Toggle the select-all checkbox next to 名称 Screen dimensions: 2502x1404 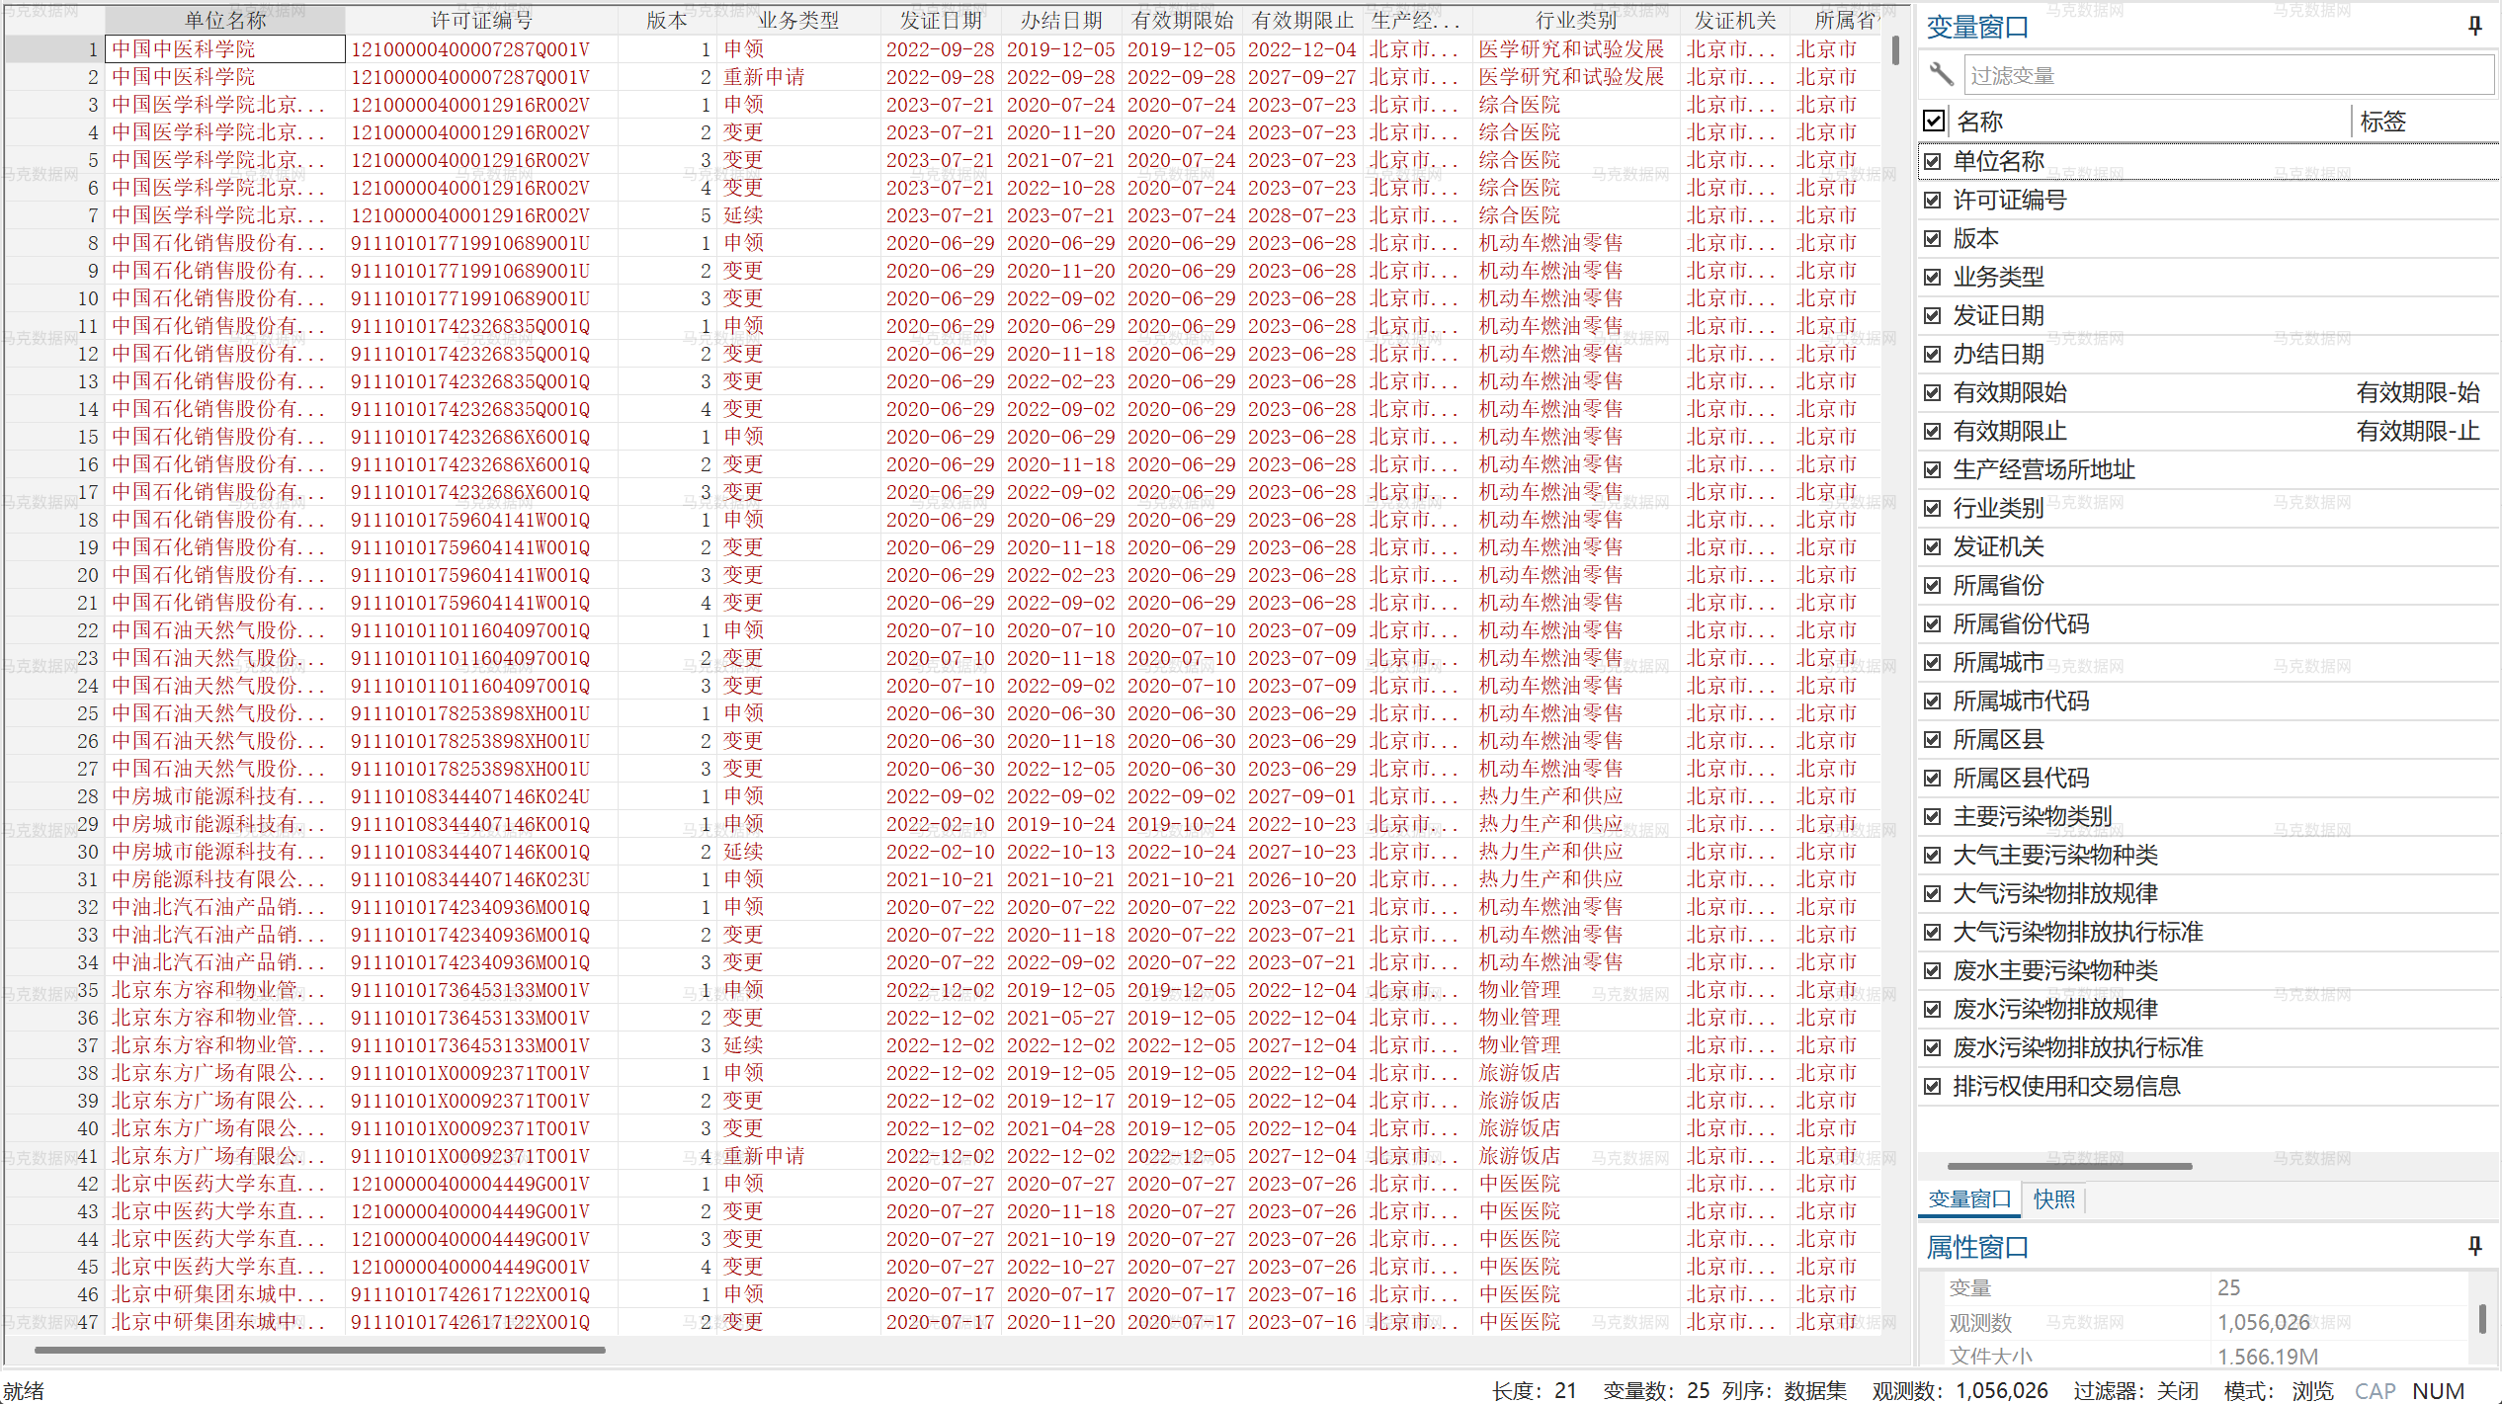pos(1934,122)
